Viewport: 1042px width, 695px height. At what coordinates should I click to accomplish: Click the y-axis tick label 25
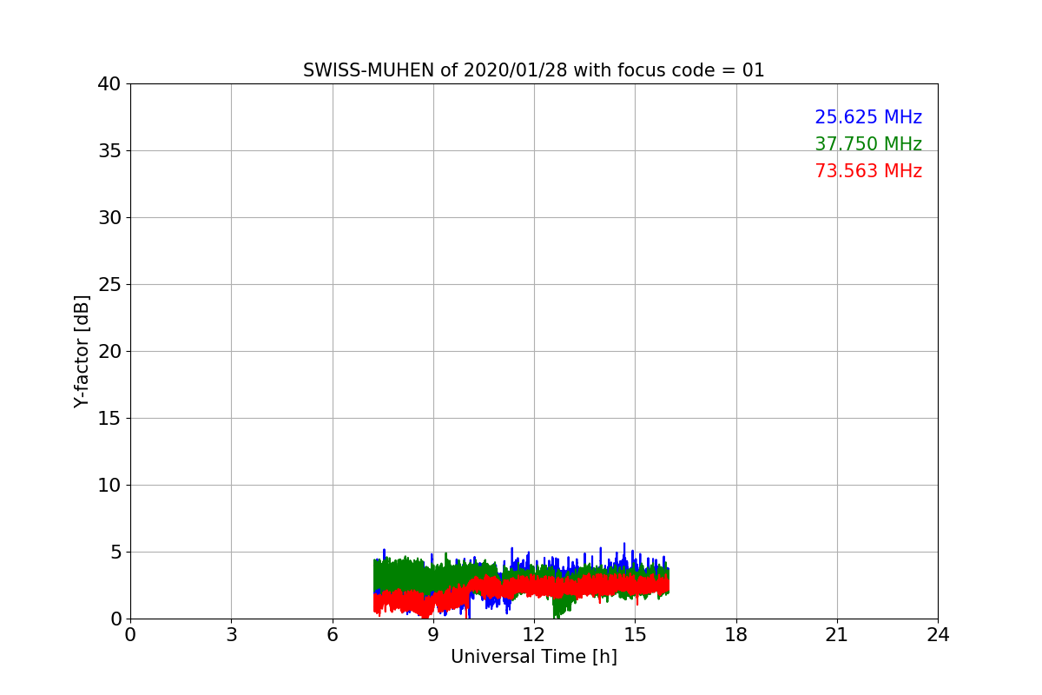coord(109,285)
